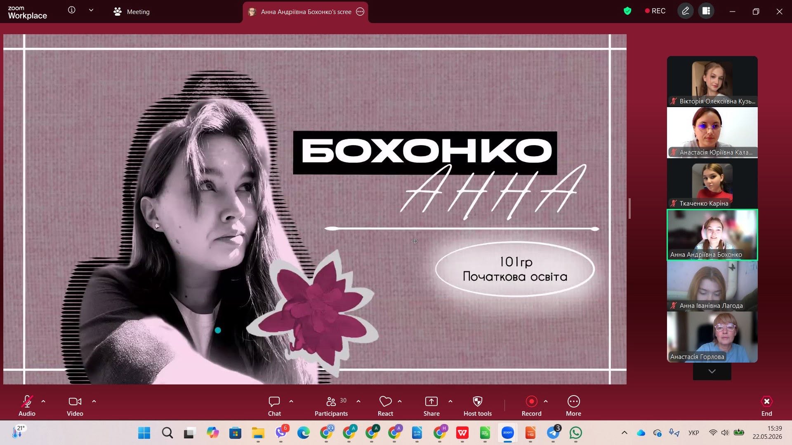This screenshot has width=792, height=445.
Task: Expand the audio options arrow
Action: pyautogui.click(x=43, y=401)
